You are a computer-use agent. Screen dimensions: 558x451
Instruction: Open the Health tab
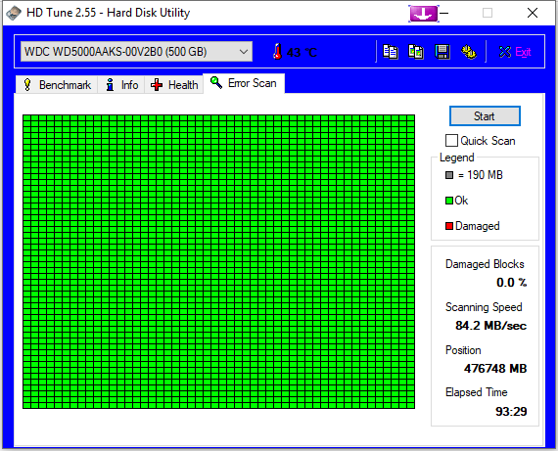(174, 85)
